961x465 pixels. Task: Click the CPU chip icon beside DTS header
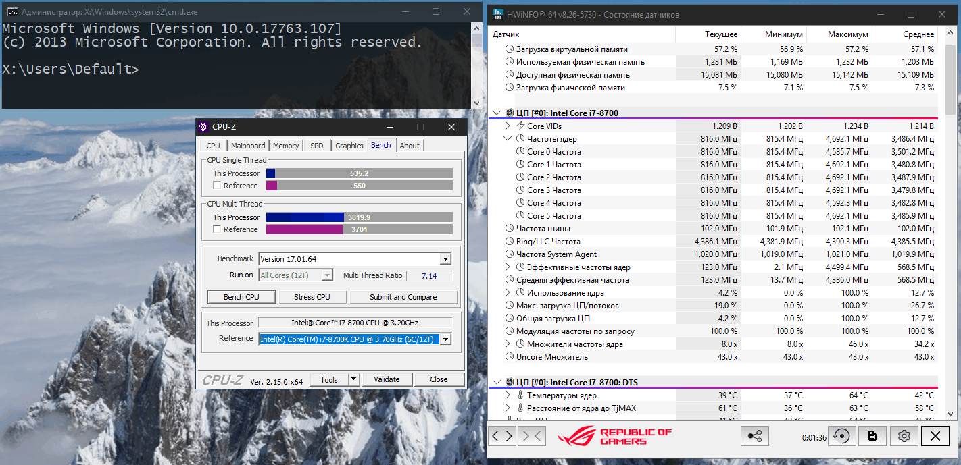point(509,382)
